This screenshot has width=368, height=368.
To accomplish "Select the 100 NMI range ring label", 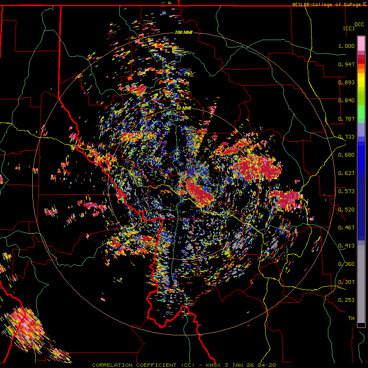I will 184,32.
